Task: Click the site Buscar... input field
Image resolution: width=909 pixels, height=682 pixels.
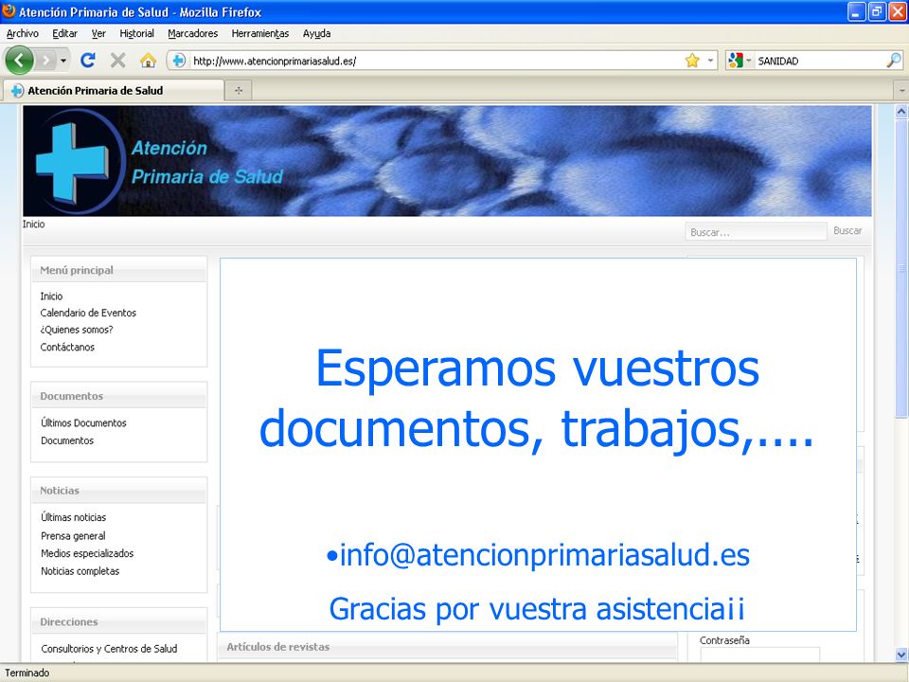Action: tap(756, 232)
